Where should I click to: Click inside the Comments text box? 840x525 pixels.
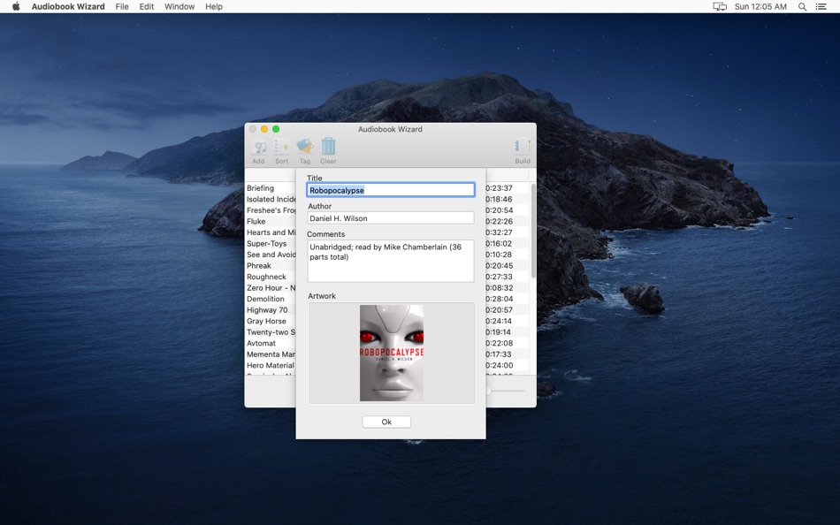[x=391, y=261]
